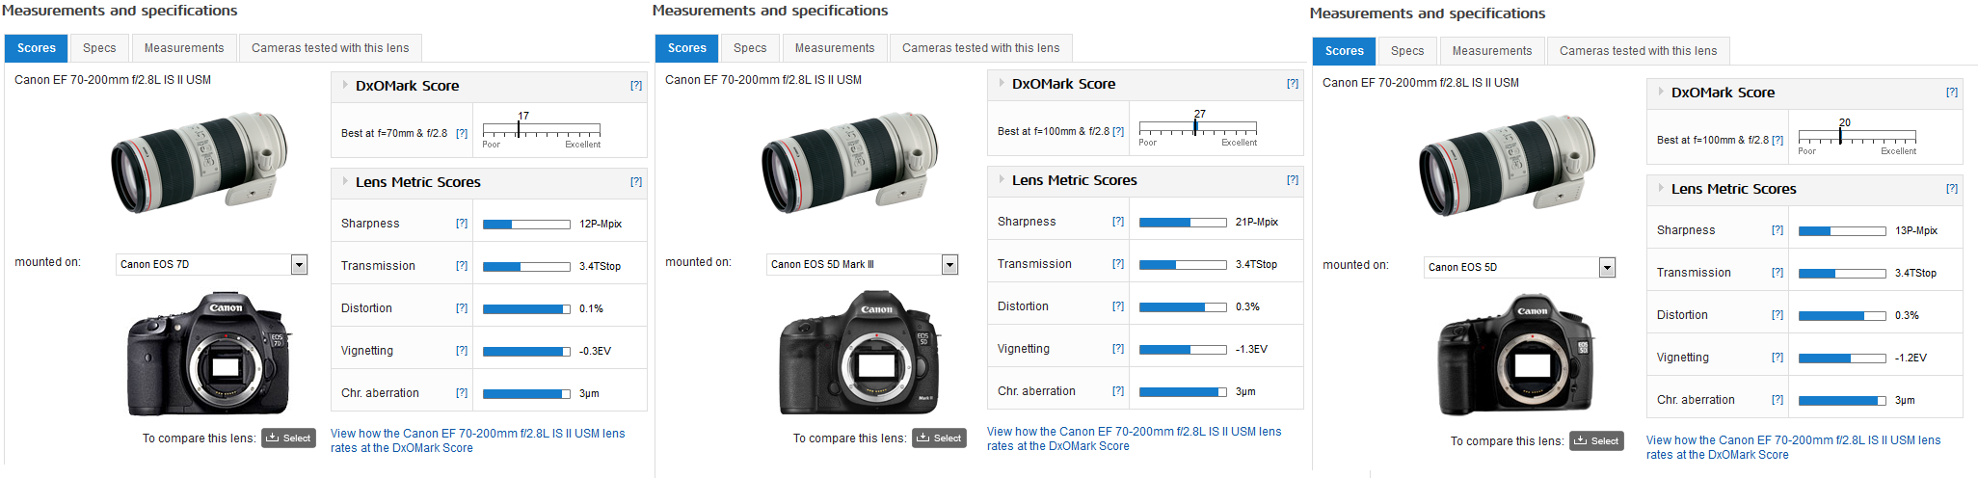1978x478 pixels.
Task: Open Lens Metric Scores help in EOS 5D panel
Action: point(1952,189)
